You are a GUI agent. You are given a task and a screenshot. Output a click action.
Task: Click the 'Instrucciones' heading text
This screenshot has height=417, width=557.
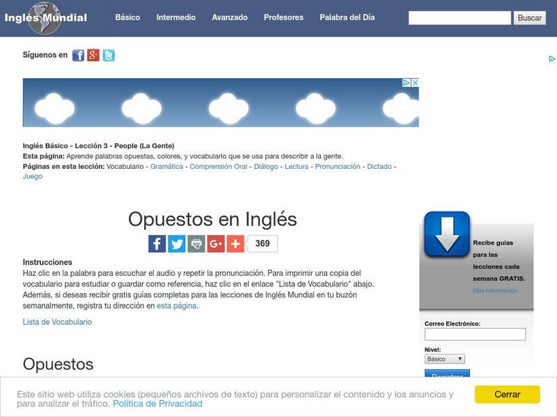47,262
